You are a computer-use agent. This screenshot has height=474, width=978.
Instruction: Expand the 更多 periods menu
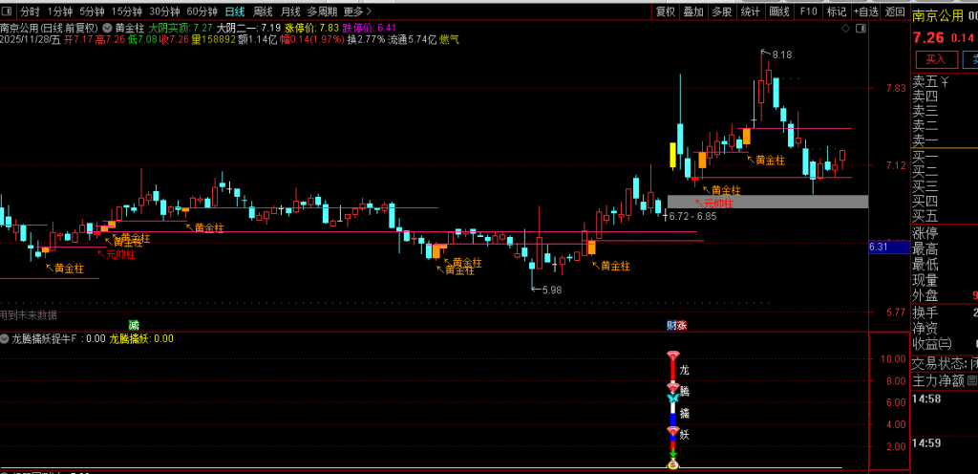tap(356, 11)
